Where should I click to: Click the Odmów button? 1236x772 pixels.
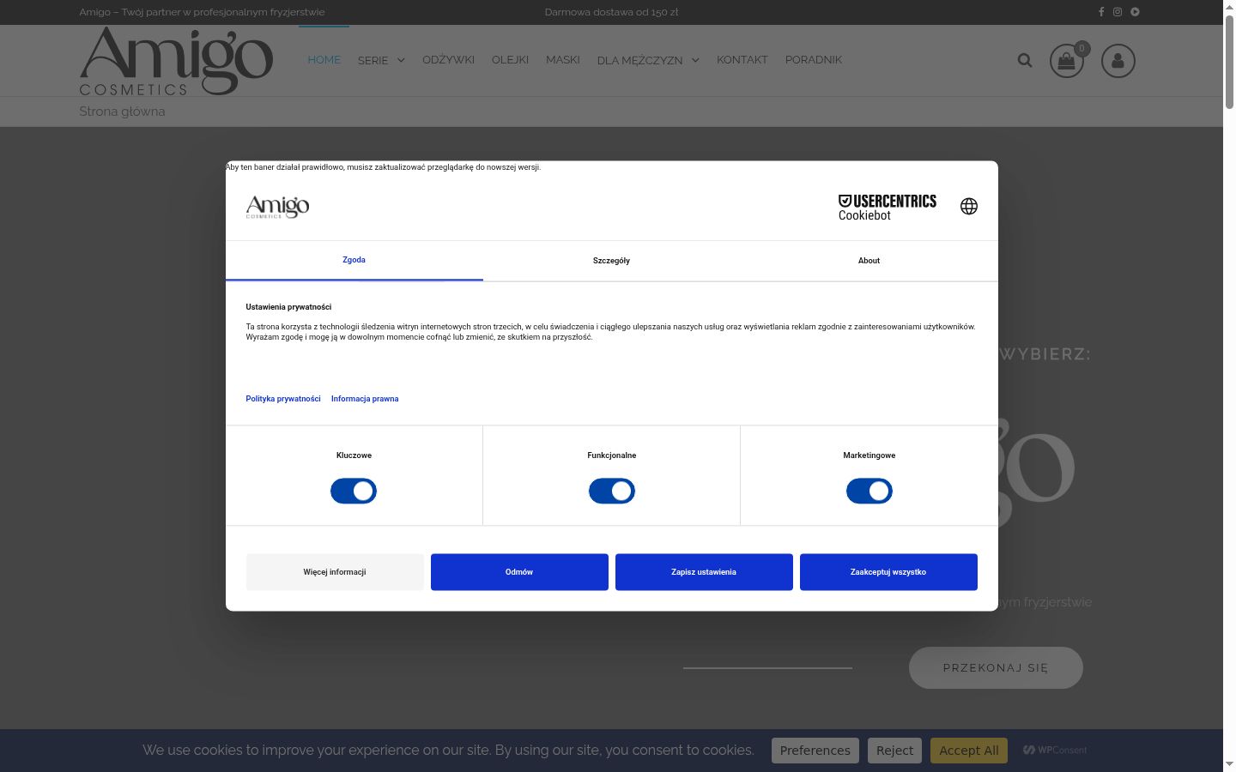coord(519,572)
